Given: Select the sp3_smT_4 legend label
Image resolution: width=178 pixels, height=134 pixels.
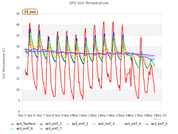Looking at the screenshot, I should 133,124.
